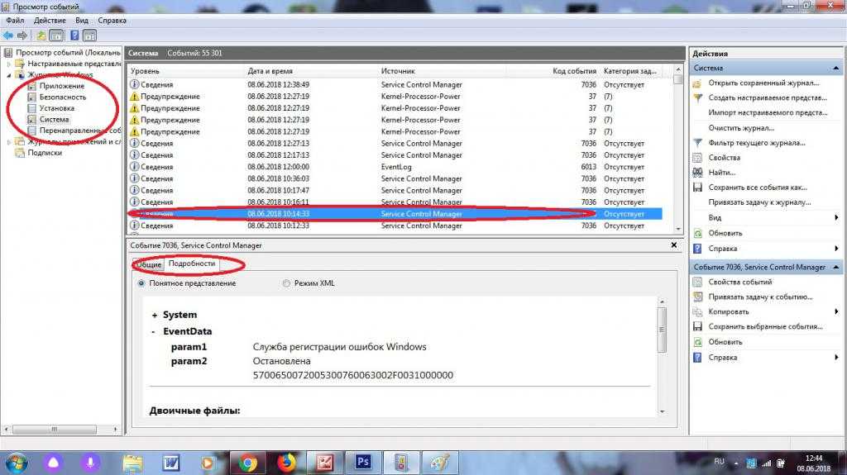Click Открыть сохраненный журнал action
Screen dimensions: 847x475
[x=763, y=83]
